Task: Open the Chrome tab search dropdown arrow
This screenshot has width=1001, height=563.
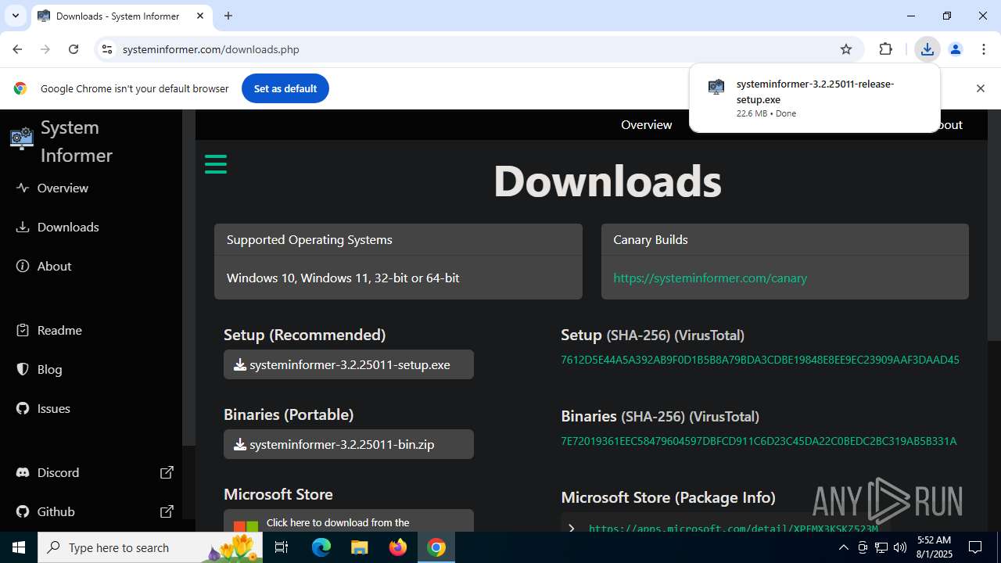Action: tap(15, 16)
